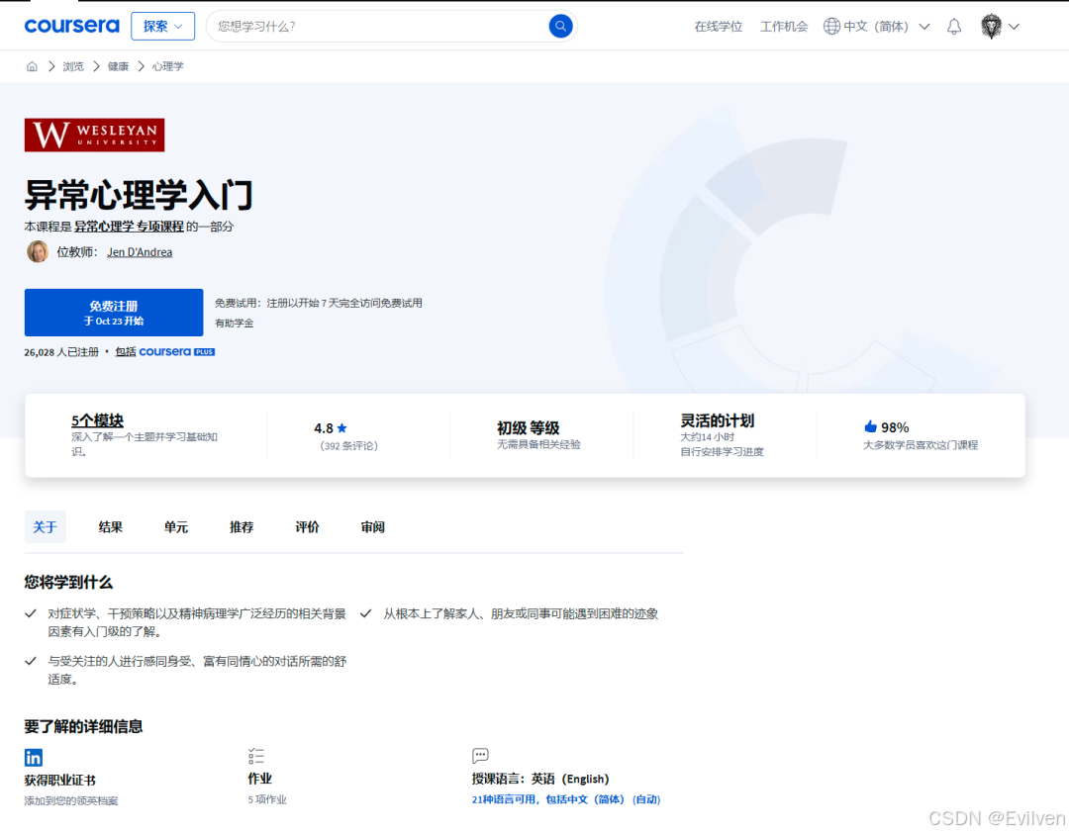Click the teaching language speech bubble icon

coord(480,755)
